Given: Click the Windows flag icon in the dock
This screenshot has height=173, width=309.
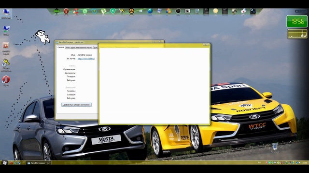Looking at the screenshot, I should tap(169, 11).
